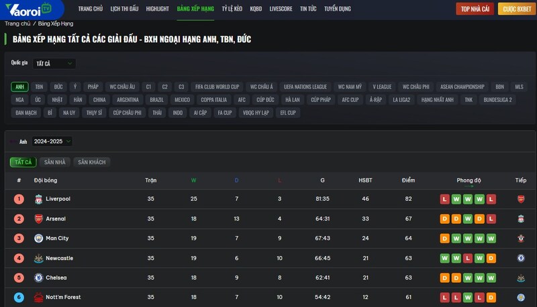Click last form badge L in Arsenal row
Viewport: 537px width, 307px height.
pyautogui.click(x=491, y=219)
